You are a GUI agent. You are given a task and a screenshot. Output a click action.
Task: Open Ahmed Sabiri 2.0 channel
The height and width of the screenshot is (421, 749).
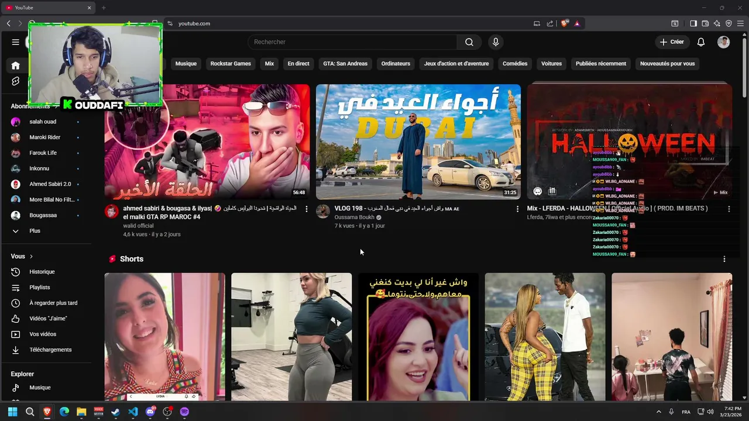50,184
